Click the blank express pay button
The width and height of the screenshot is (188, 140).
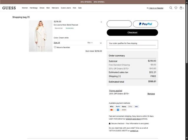[x=119, y=24]
